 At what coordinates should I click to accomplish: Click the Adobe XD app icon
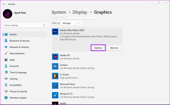pos(55,57)
